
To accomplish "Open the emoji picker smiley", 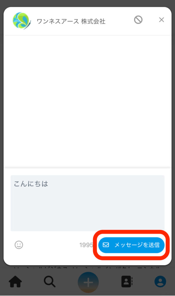I will (x=19, y=245).
